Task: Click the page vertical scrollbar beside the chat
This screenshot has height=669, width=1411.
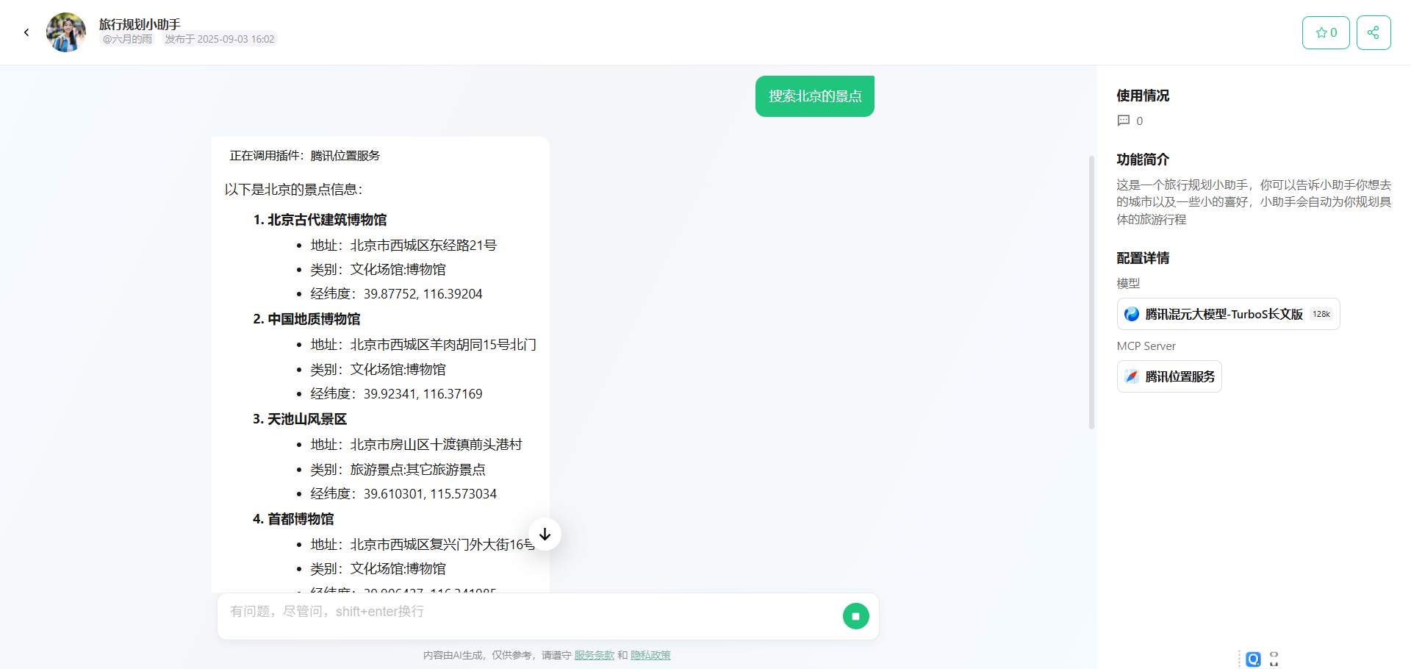Action: point(1091,292)
